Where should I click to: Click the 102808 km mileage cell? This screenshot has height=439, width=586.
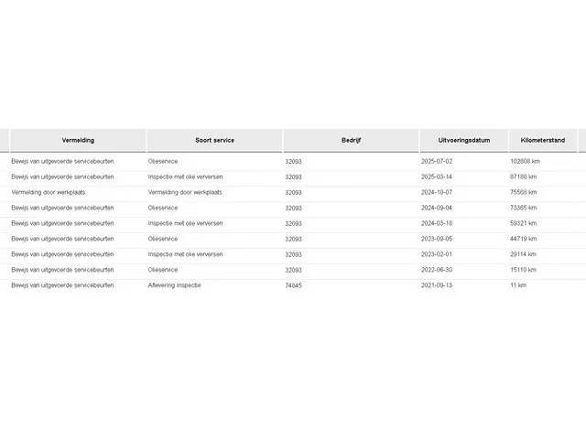tap(525, 161)
